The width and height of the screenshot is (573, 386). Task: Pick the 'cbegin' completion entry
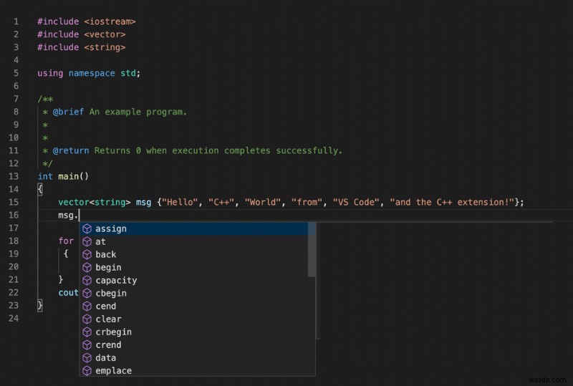click(110, 294)
